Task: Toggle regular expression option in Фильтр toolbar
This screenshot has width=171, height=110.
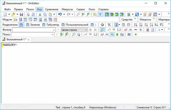Action: point(109,30)
